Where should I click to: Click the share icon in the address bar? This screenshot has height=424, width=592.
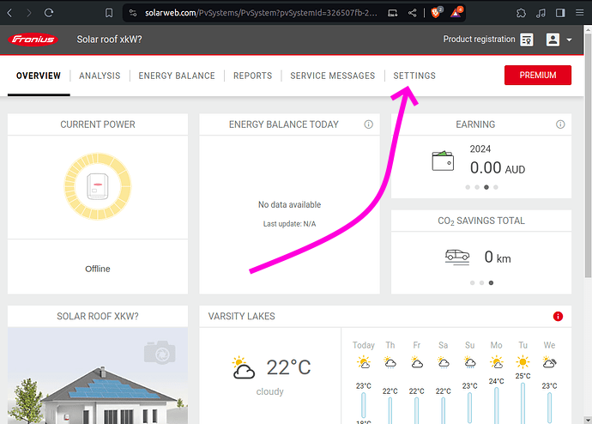click(413, 13)
